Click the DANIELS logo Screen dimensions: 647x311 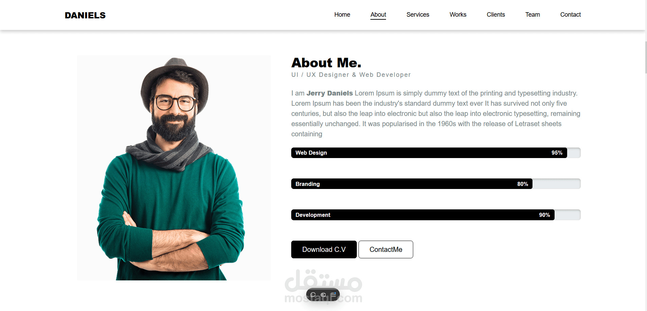click(x=85, y=15)
